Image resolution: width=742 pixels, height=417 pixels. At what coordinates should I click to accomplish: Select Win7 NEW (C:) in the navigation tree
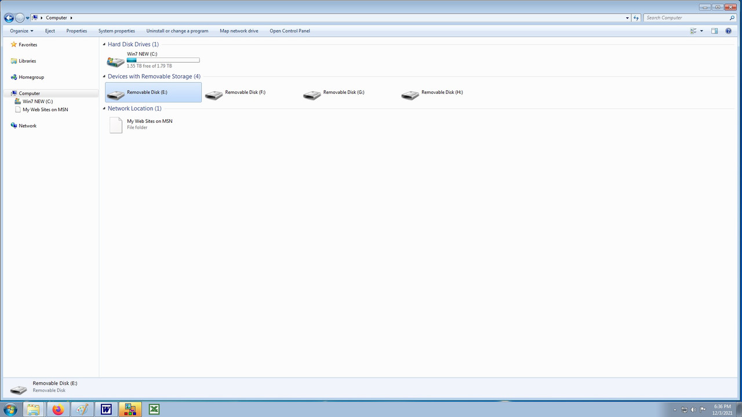pos(38,101)
